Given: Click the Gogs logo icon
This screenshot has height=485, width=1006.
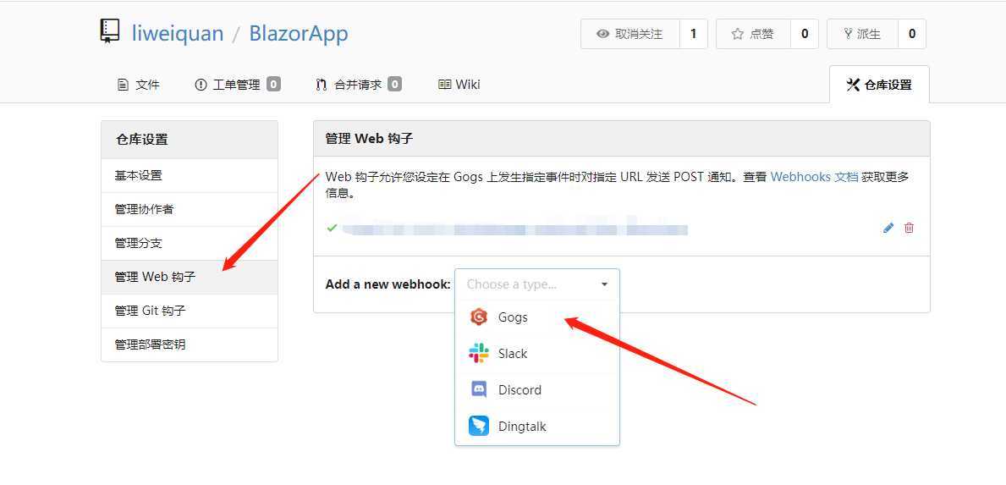Looking at the screenshot, I should tap(479, 317).
